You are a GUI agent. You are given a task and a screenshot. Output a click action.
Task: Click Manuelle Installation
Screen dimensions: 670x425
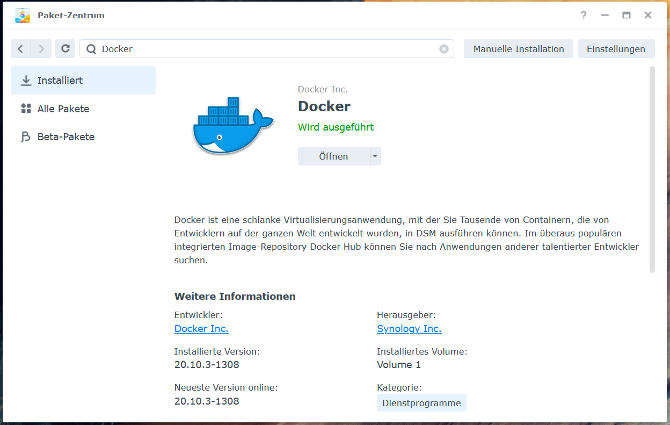tap(518, 48)
